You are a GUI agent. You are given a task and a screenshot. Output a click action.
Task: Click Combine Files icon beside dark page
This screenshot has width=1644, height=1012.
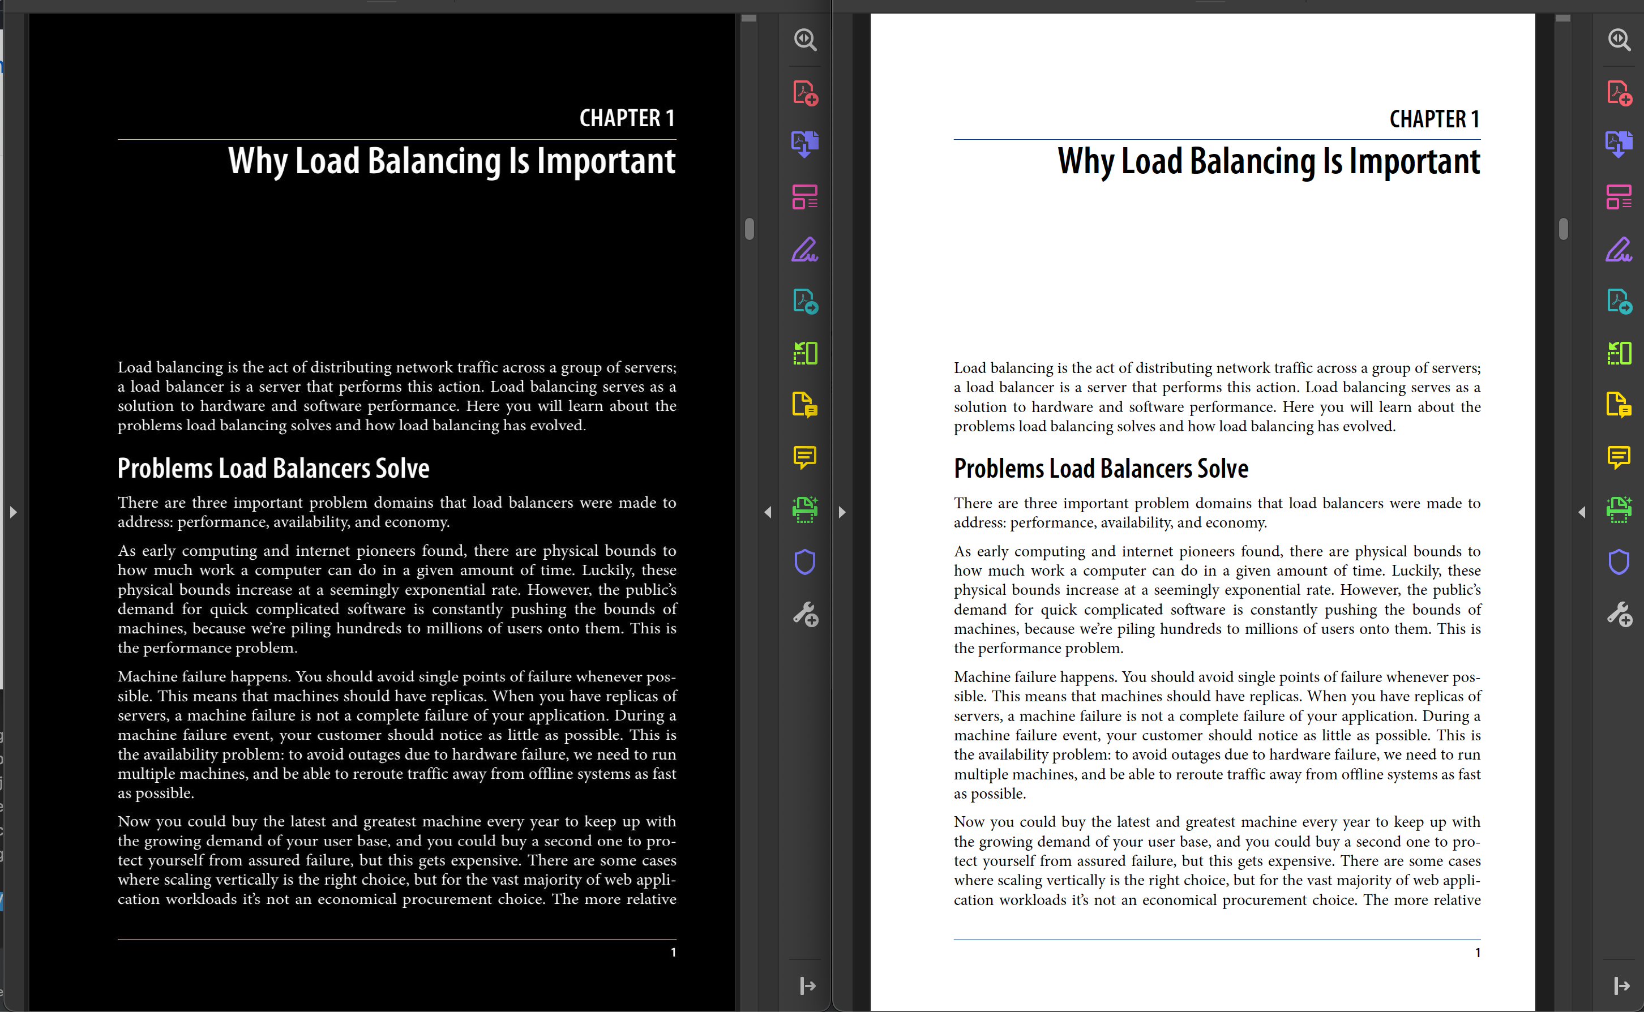pyautogui.click(x=805, y=144)
